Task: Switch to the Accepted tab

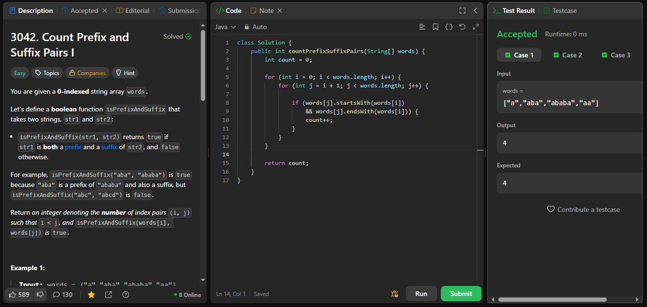Action: [80, 11]
